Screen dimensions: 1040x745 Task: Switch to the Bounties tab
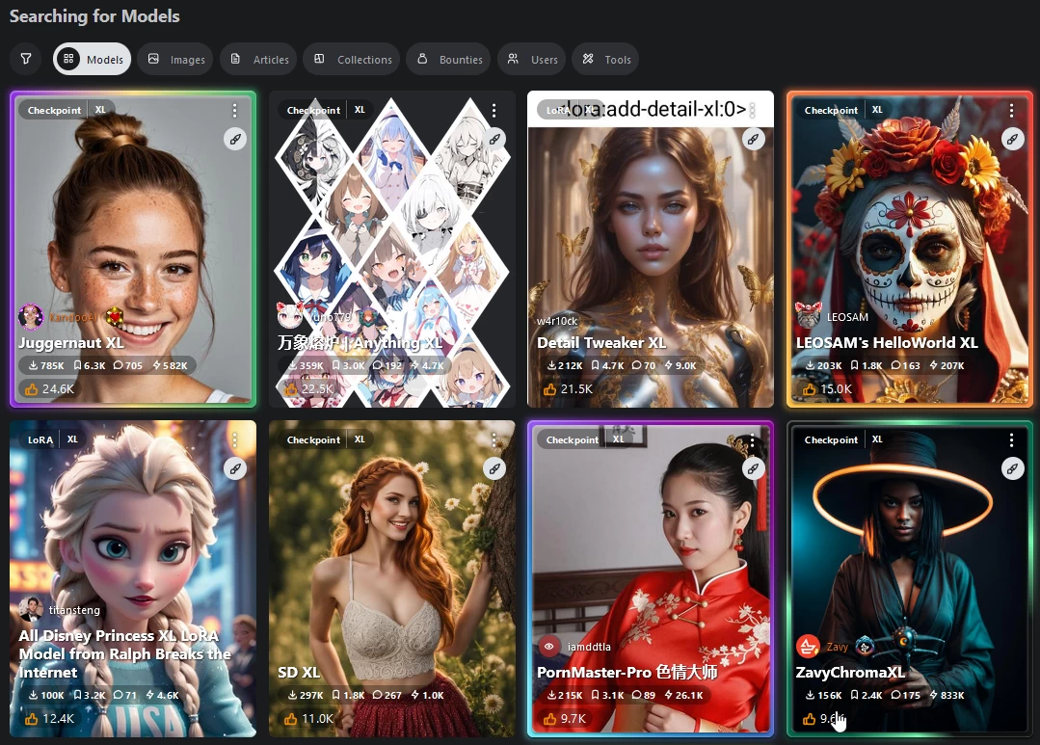449,59
